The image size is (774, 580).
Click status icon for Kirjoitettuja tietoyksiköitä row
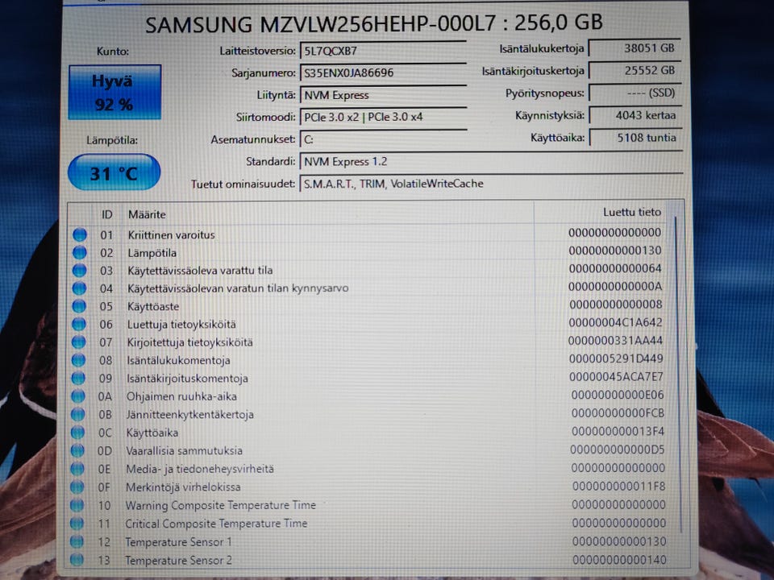pos(78,342)
